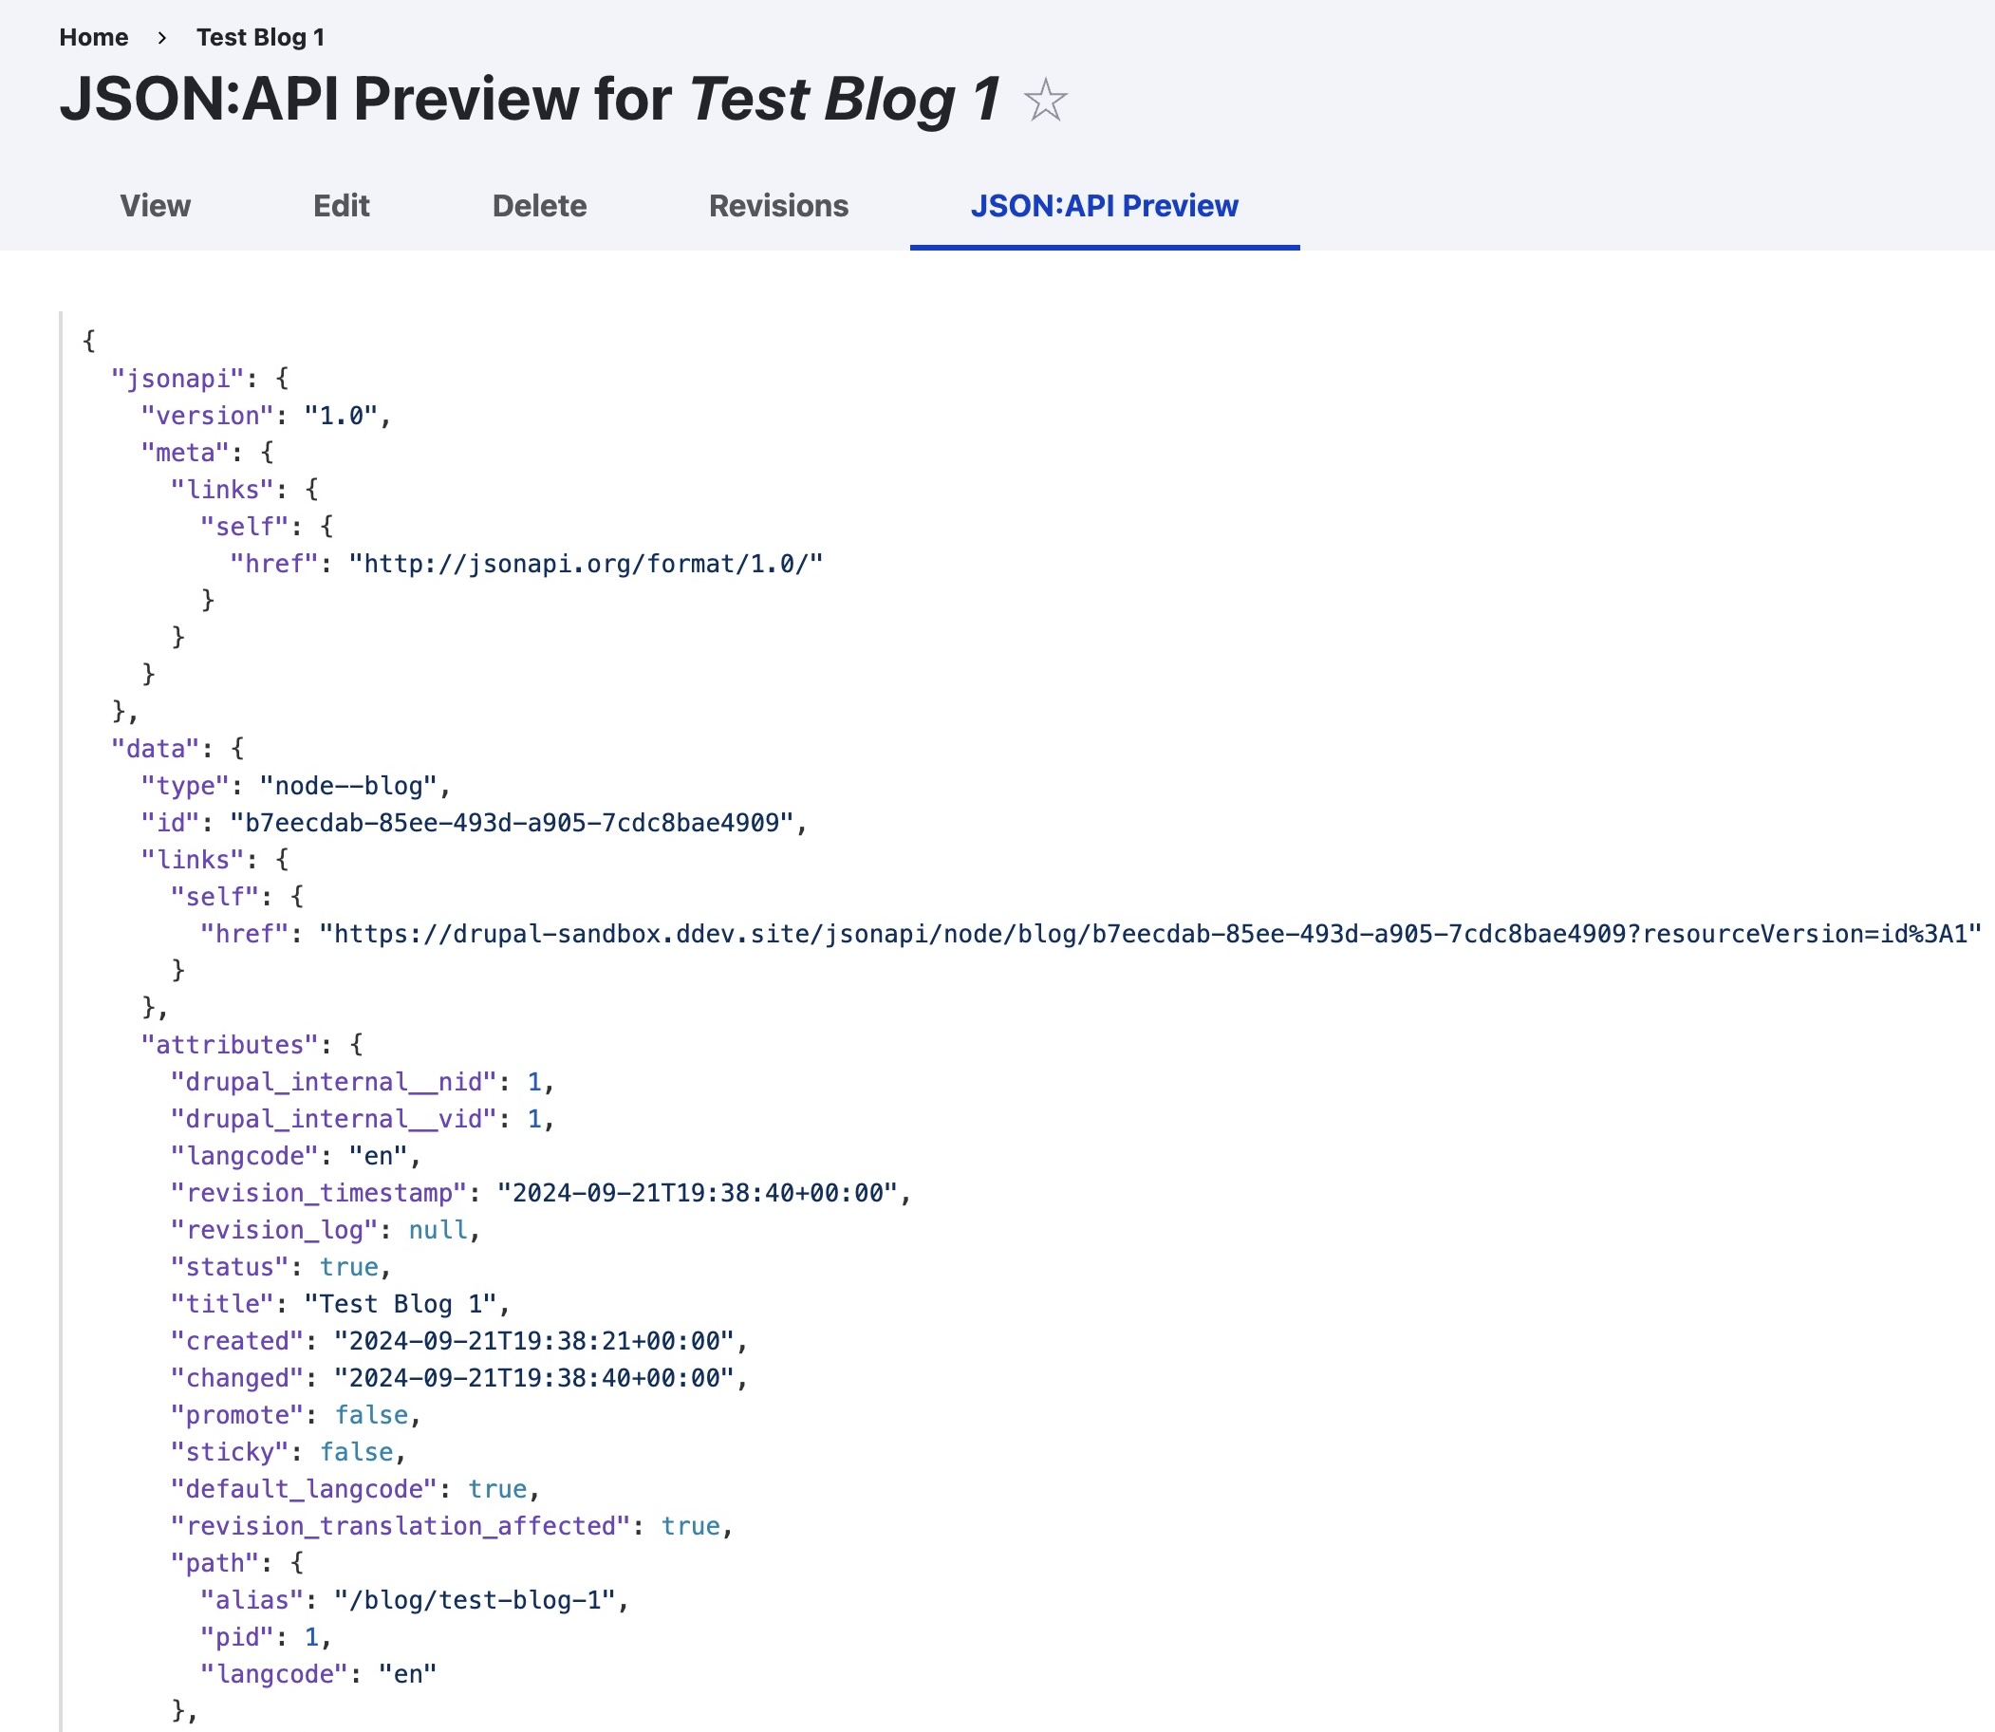Click the "node--blog" type value

[x=348, y=786]
